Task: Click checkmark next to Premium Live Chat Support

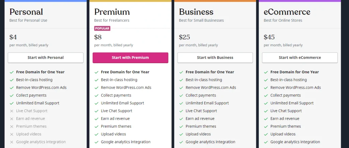Action: tap(96, 111)
